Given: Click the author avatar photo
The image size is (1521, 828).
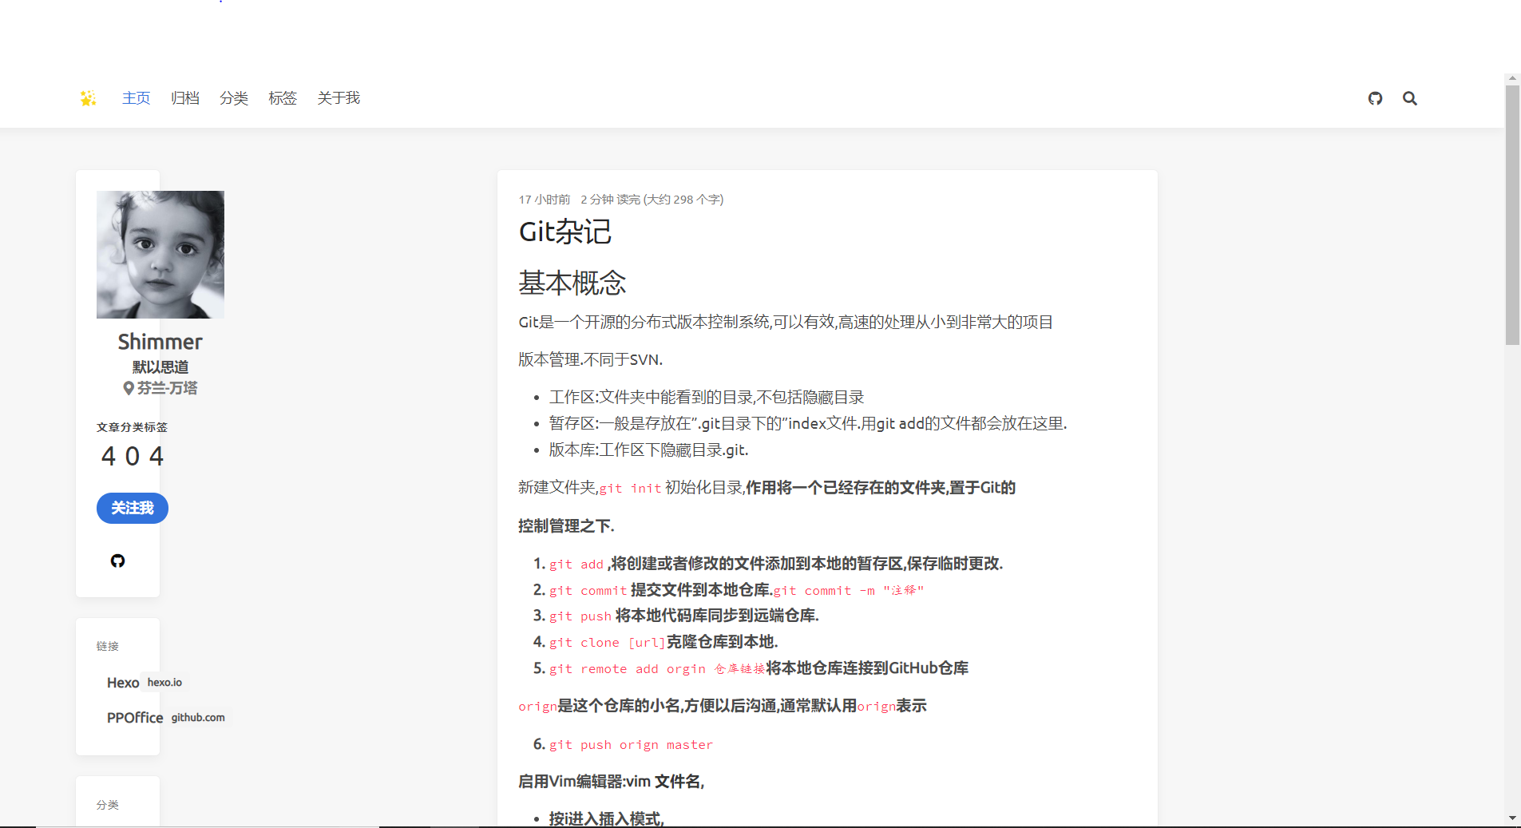Looking at the screenshot, I should click(x=160, y=254).
